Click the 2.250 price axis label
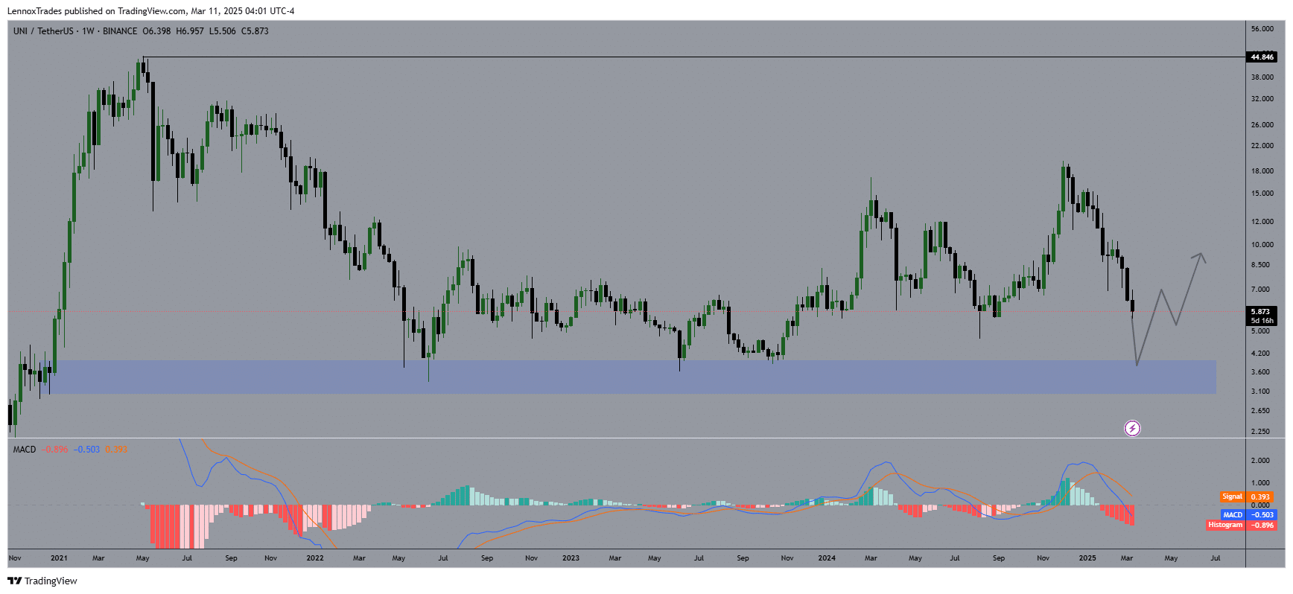Image resolution: width=1293 pixels, height=594 pixels. coord(1261,432)
